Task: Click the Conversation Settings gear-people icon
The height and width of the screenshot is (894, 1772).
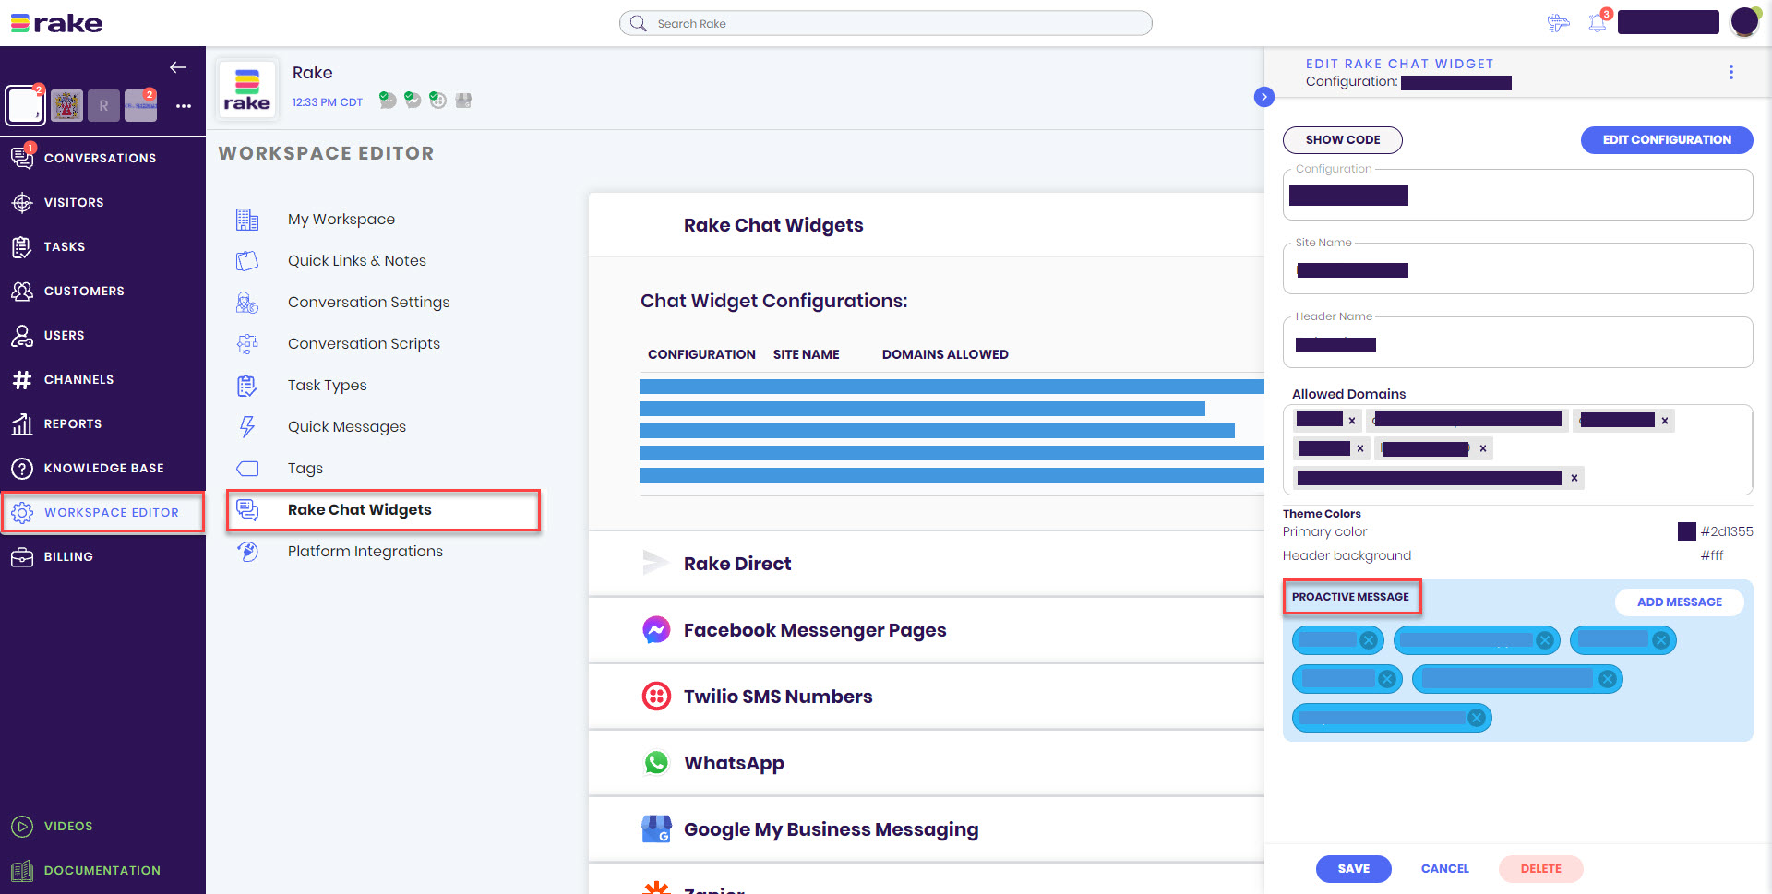Action: (x=247, y=302)
